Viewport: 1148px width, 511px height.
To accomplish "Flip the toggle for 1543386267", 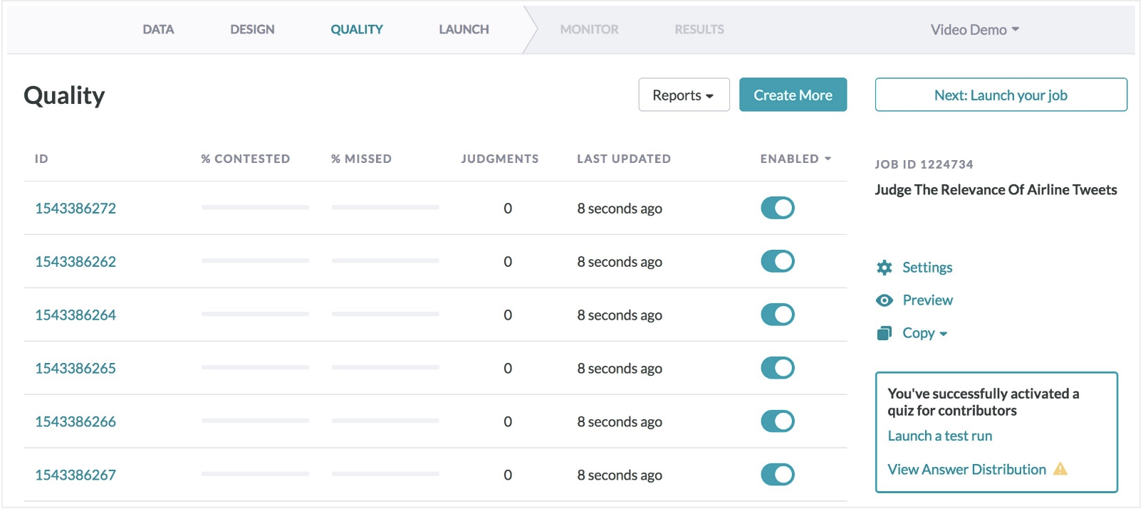I will tap(777, 475).
